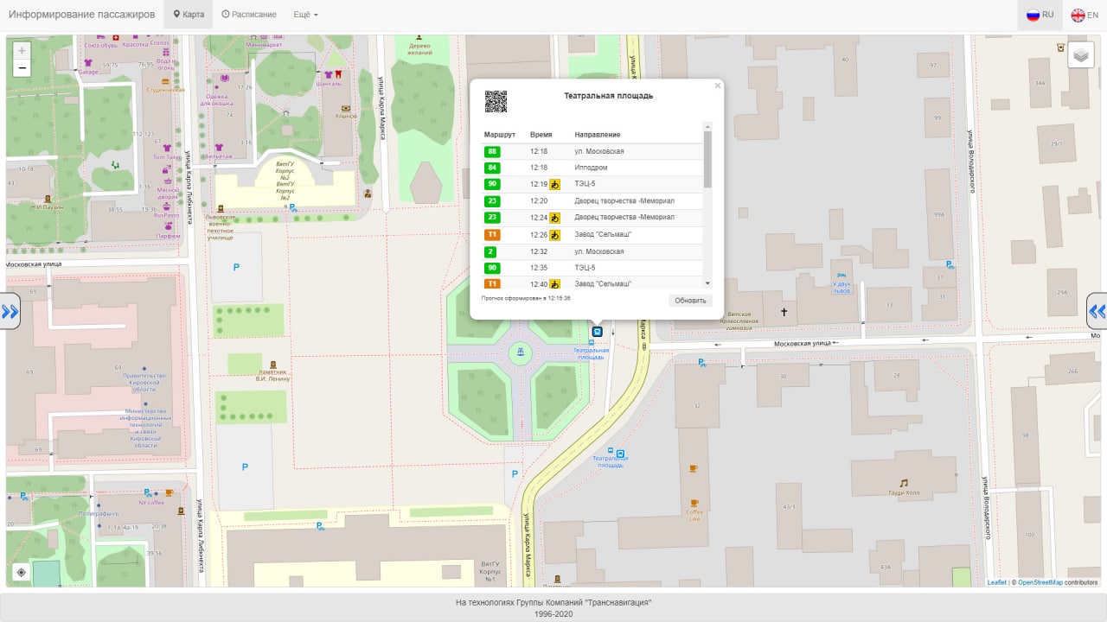Click orange T1 badge at 12:26
Screen dimensions: 1107x622
(x=492, y=235)
